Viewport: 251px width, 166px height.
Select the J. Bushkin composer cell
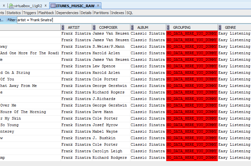[111, 138]
